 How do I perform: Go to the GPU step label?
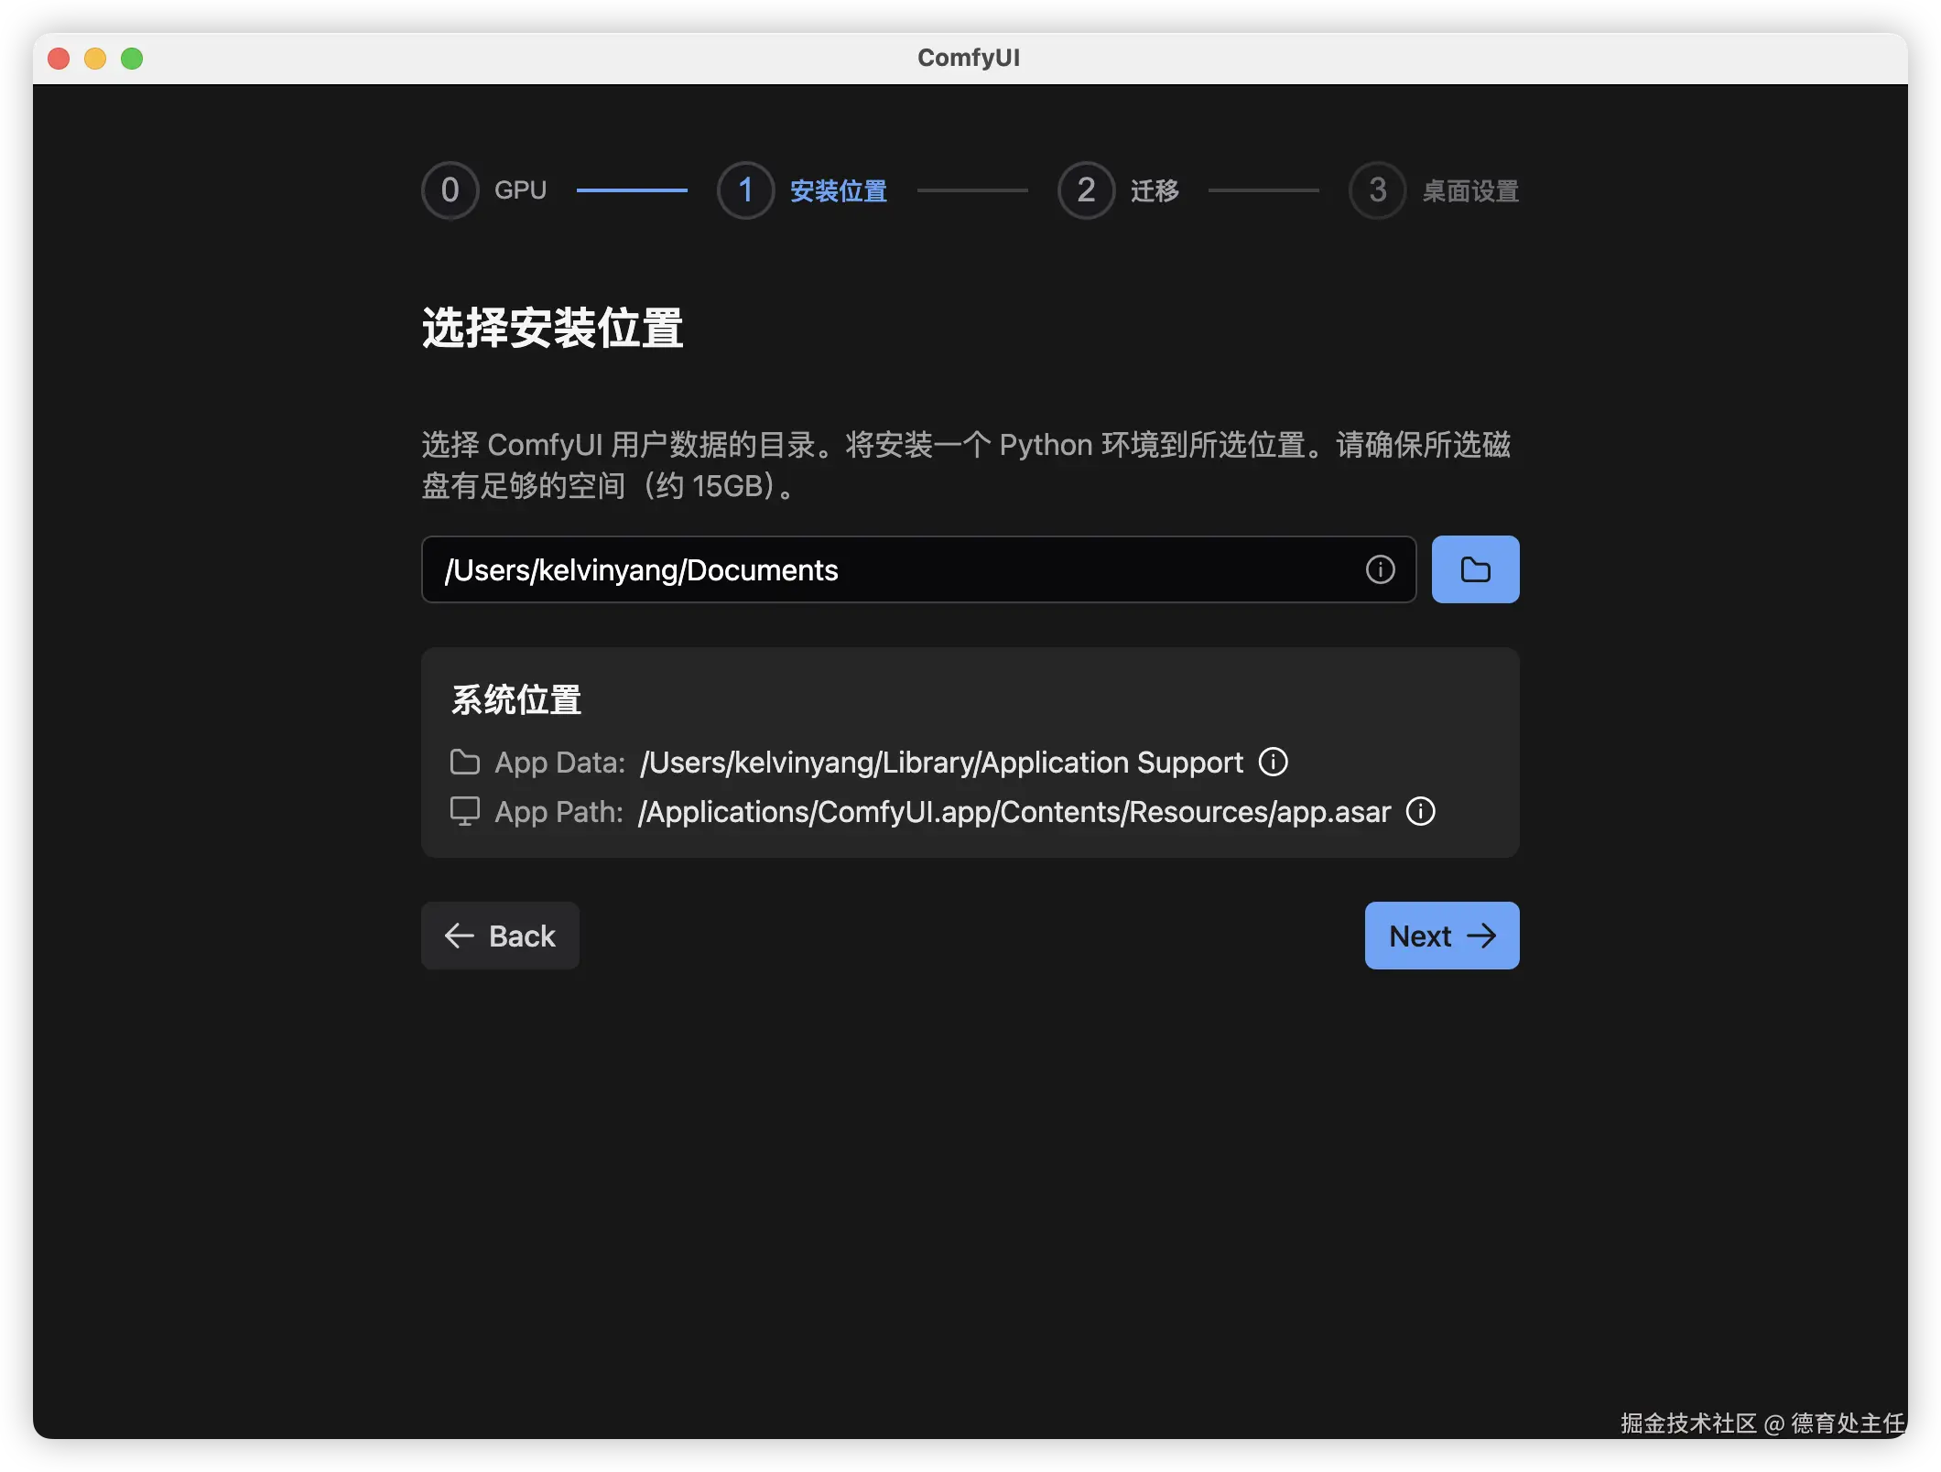point(520,190)
